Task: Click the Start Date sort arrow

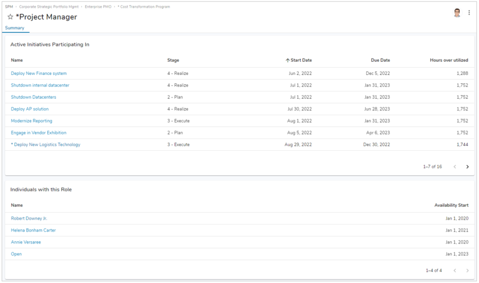Action: point(286,60)
